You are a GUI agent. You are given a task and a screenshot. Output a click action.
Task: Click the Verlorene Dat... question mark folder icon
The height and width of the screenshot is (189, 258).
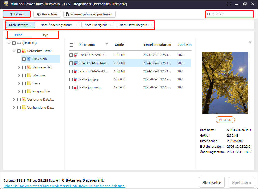pos(29,67)
